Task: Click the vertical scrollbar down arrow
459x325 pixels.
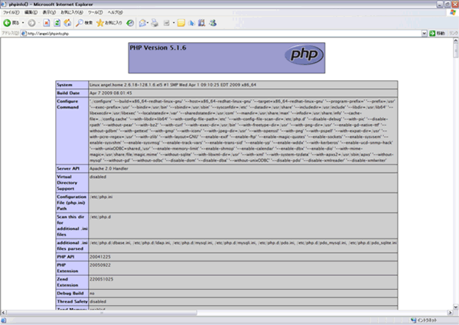Action: click(456, 307)
